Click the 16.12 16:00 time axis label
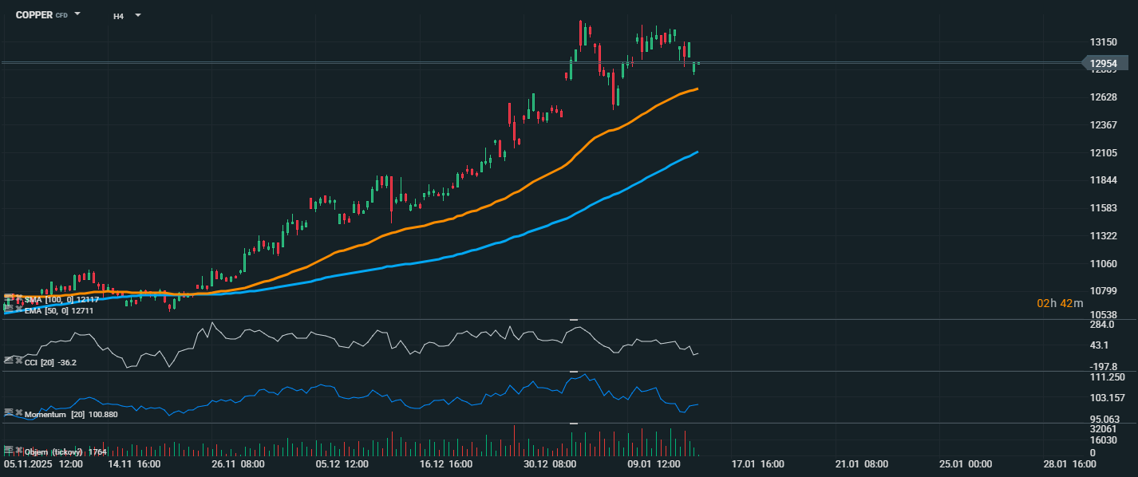This screenshot has width=1138, height=477. point(445,463)
